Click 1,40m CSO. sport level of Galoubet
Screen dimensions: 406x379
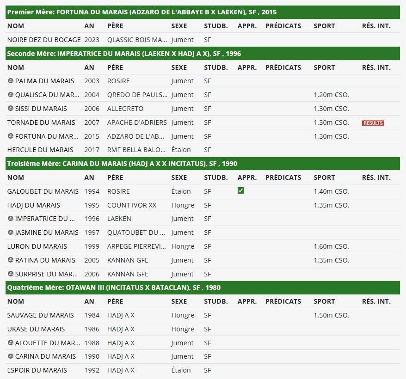[332, 191]
